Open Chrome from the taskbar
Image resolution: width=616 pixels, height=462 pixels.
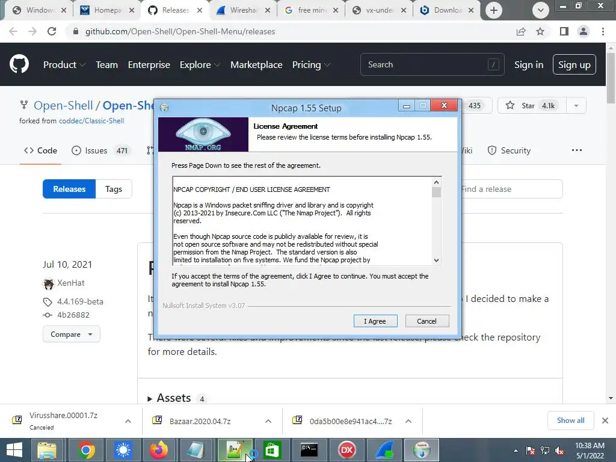86,450
